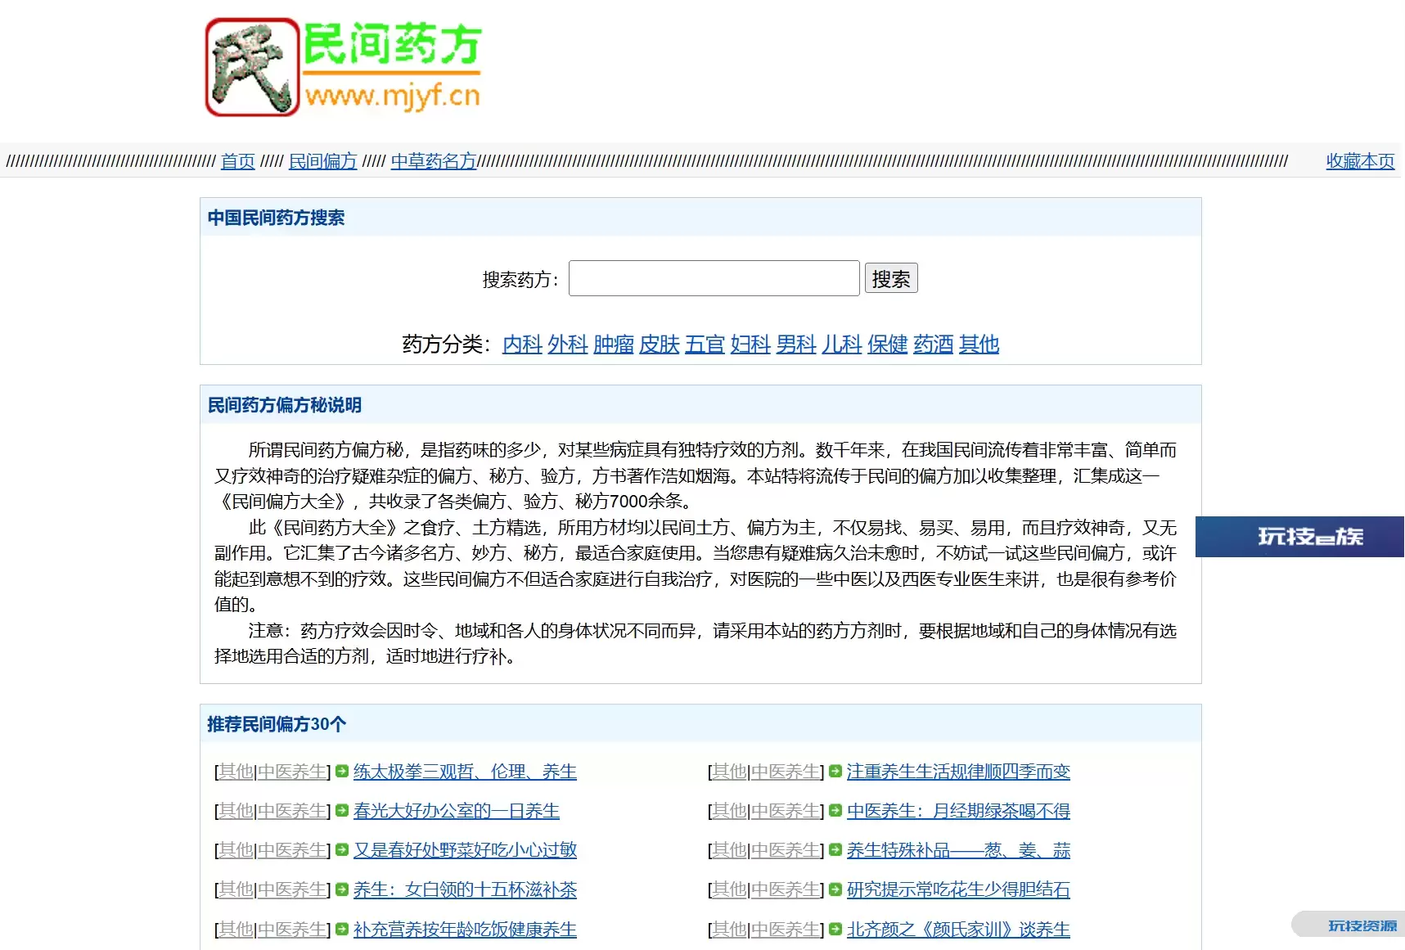Click the green arrow icon beside 练太极拳三观哲

pyautogui.click(x=342, y=771)
